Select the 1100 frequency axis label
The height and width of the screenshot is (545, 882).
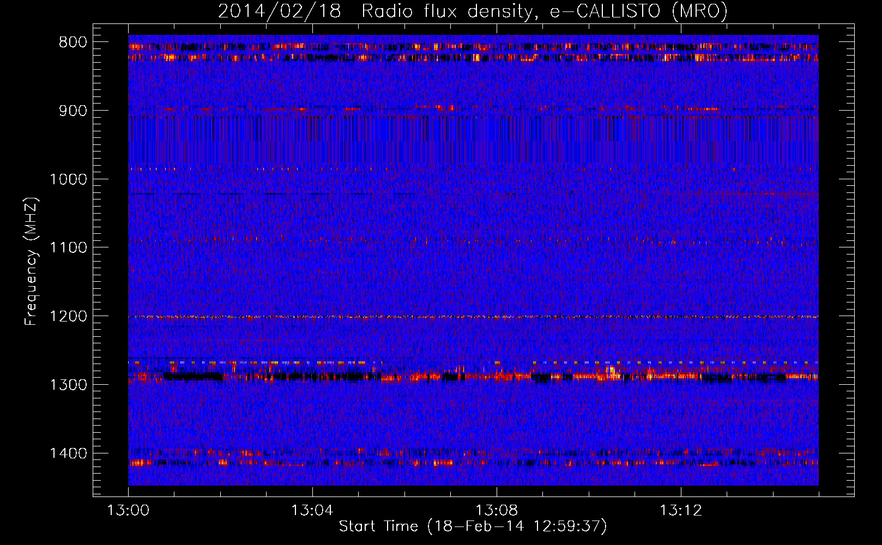pos(68,248)
